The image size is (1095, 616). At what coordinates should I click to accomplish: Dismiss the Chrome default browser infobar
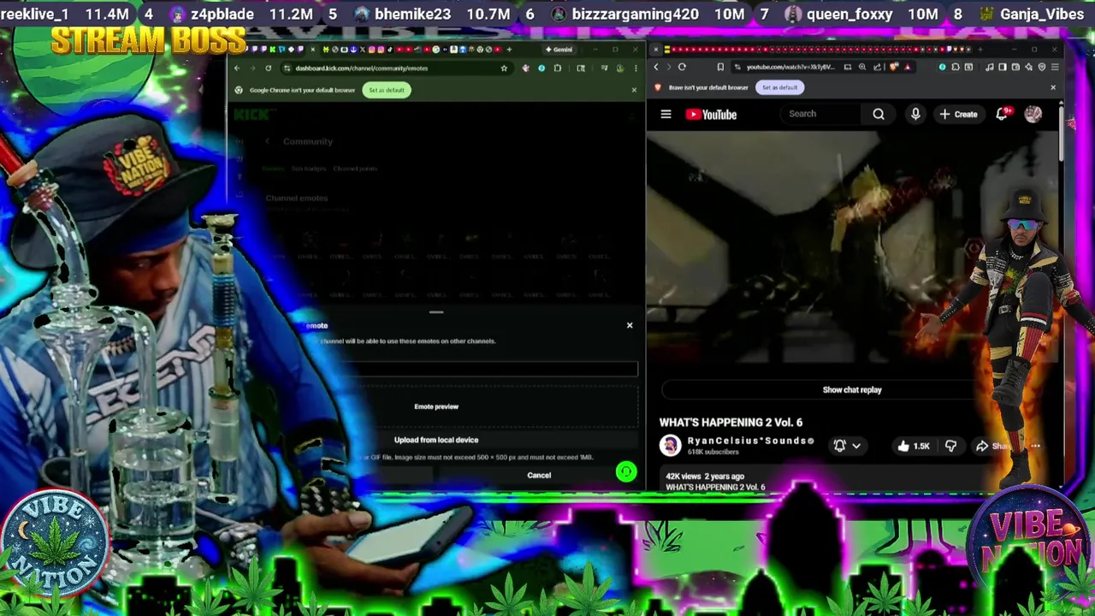(x=635, y=90)
